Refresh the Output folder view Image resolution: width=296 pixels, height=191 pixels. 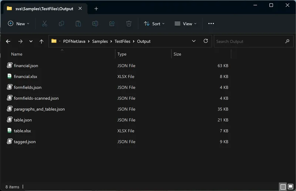(206, 41)
